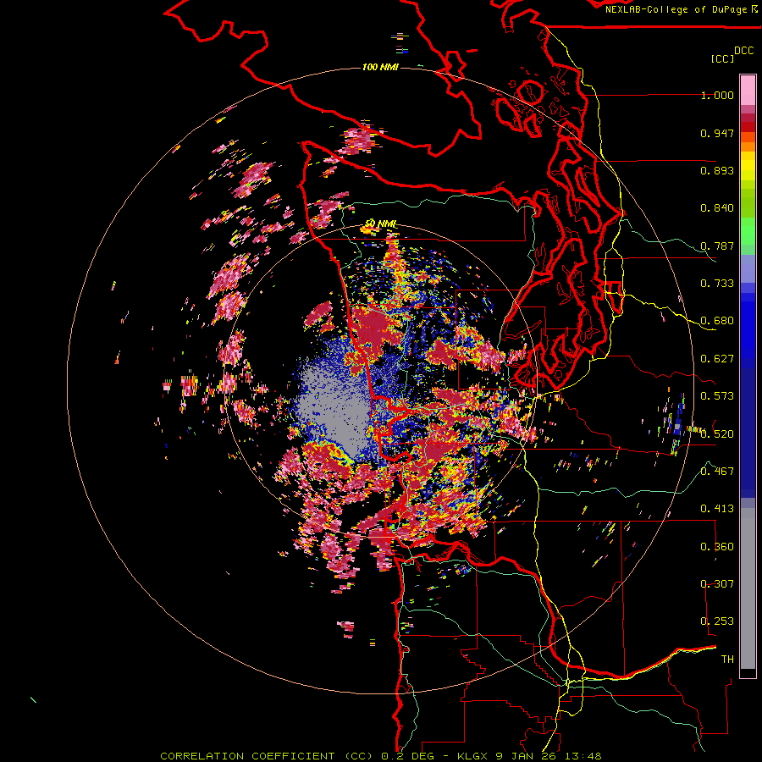Click the 50 NMI range ring label
The image size is (762, 762).
click(380, 224)
